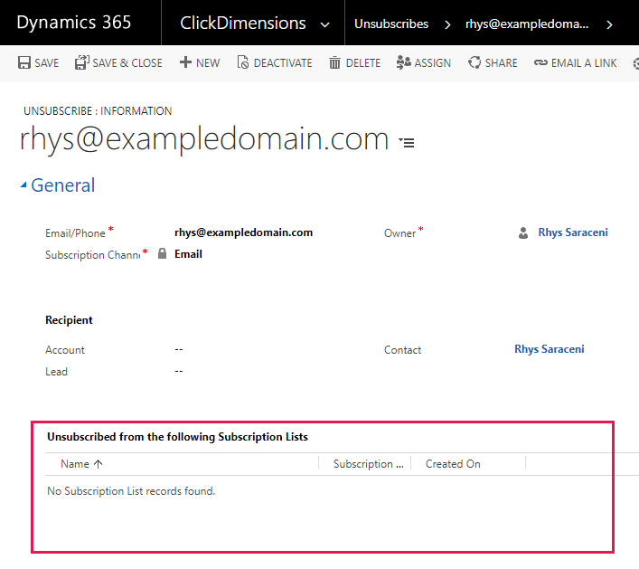Click the Subscription Channel Email value
The width and height of the screenshot is (639, 569).
coord(188,254)
